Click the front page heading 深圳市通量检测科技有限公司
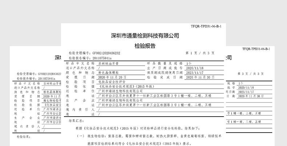The height and width of the screenshot is (146, 287). (x=145, y=36)
